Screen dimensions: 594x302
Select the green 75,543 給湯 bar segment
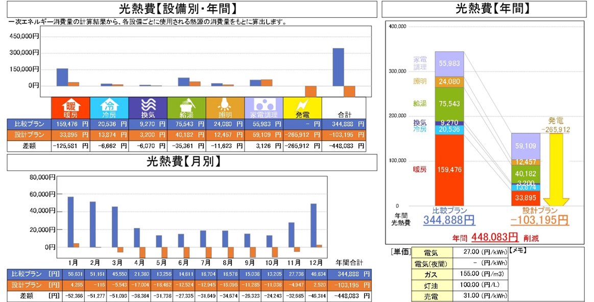coord(449,103)
